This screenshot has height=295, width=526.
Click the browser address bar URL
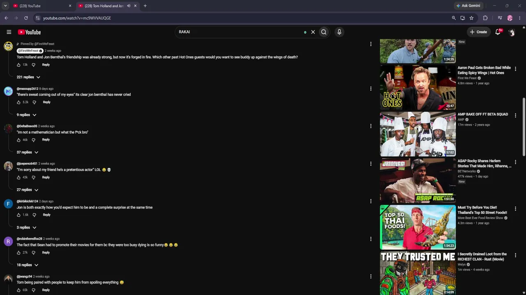point(77,18)
